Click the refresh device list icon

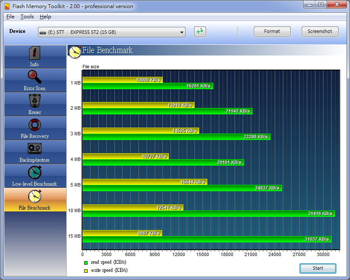point(200,32)
